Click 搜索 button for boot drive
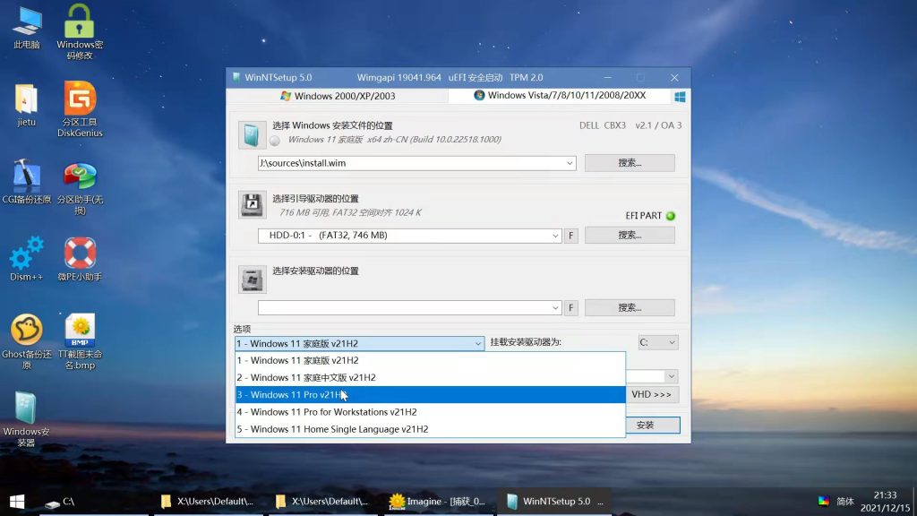The image size is (917, 516). 630,236
